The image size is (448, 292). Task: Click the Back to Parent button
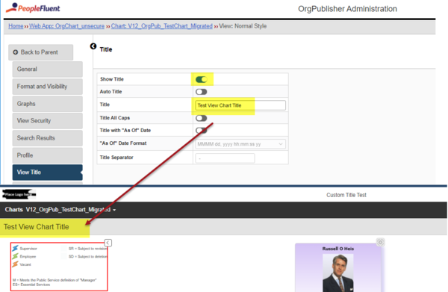point(40,52)
